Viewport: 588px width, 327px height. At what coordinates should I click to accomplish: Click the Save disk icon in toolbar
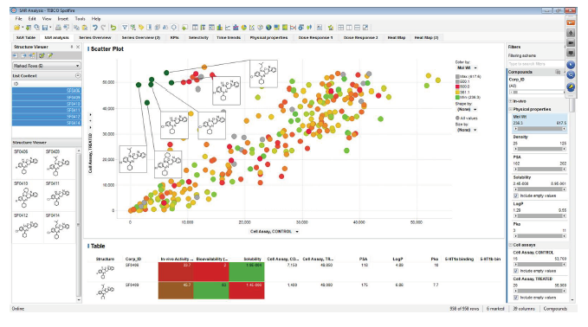tap(45, 28)
